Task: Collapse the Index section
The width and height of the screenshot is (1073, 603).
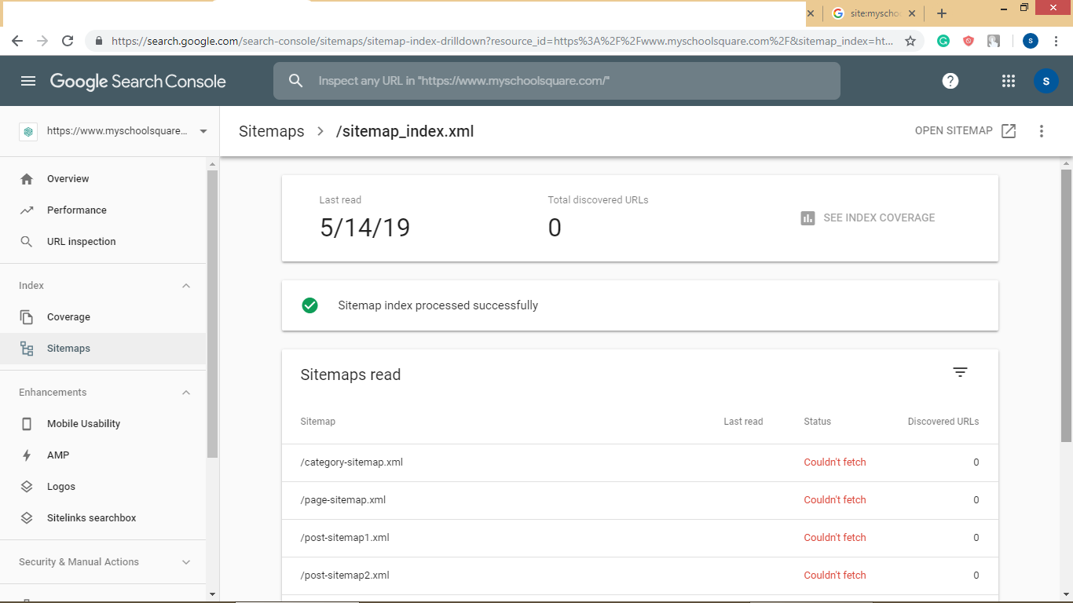Action: click(186, 286)
